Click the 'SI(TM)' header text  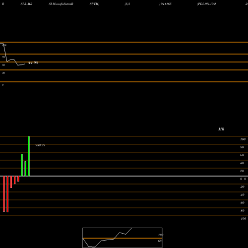94,4
